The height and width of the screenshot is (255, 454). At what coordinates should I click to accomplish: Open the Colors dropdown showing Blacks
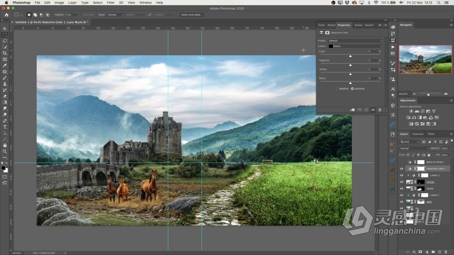(355, 46)
